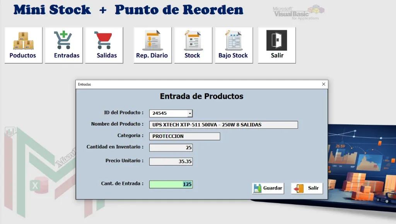The width and height of the screenshot is (396, 224).
Task: Click the Entrada de Productos heading
Action: click(x=201, y=96)
